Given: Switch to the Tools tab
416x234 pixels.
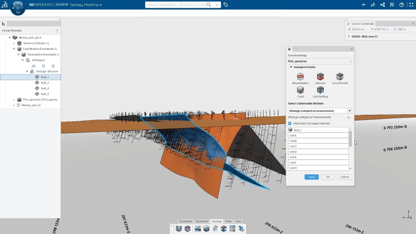Looking at the screenshot, I should click(x=228, y=221).
